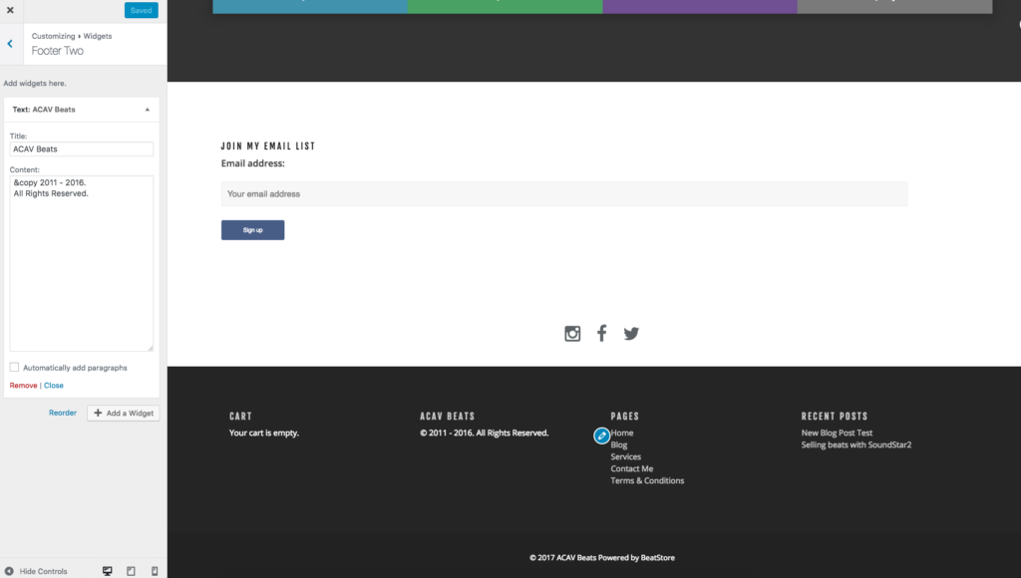Switch to tablet preview icon

(x=131, y=571)
